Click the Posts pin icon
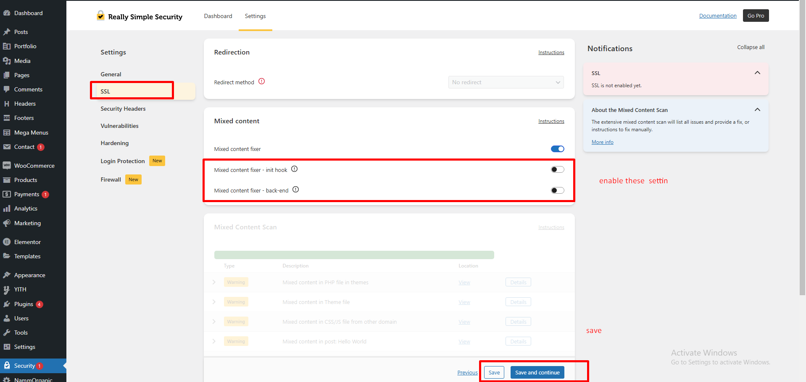Image resolution: width=806 pixels, height=382 pixels. 7,32
